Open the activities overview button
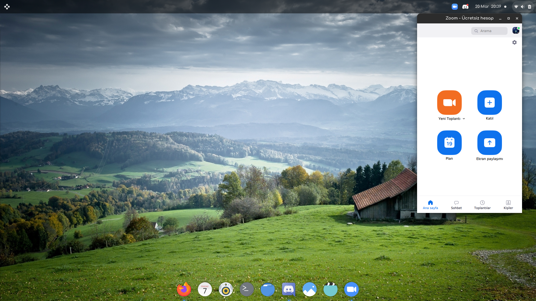 [7, 7]
